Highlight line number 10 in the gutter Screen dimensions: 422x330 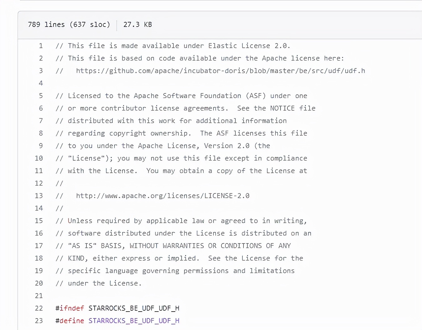coord(39,158)
